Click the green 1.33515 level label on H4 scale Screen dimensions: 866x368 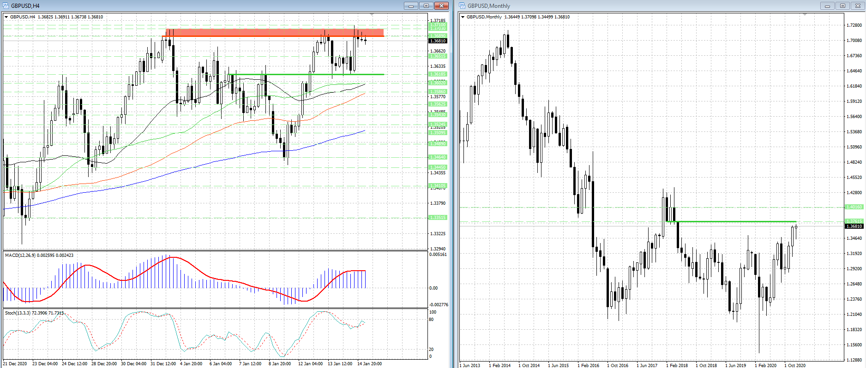coord(438,218)
